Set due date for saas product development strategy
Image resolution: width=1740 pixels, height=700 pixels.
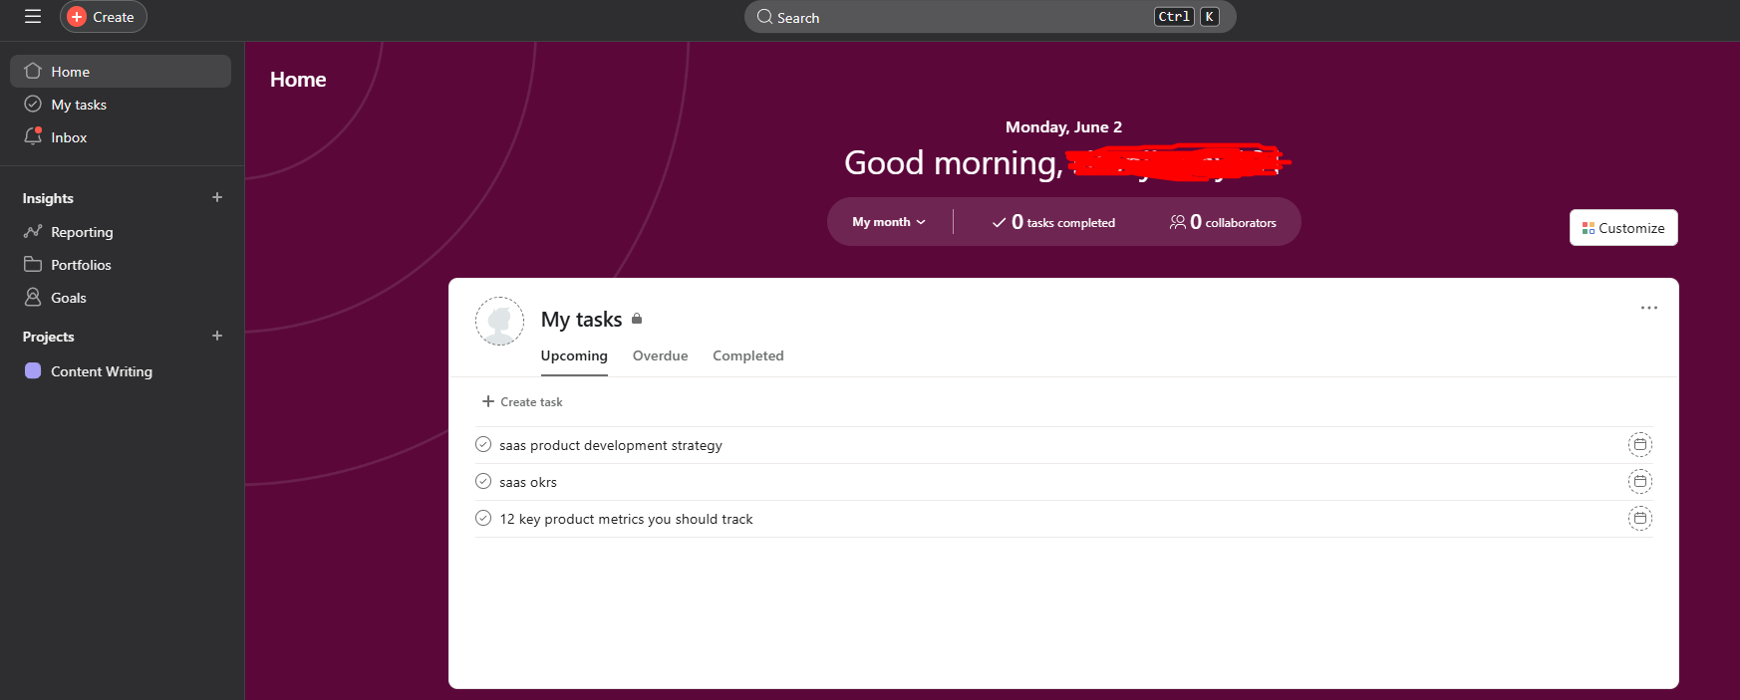(x=1639, y=444)
